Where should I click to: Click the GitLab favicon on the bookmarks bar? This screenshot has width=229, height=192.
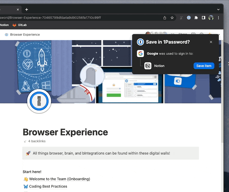pyautogui.click(x=14, y=25)
